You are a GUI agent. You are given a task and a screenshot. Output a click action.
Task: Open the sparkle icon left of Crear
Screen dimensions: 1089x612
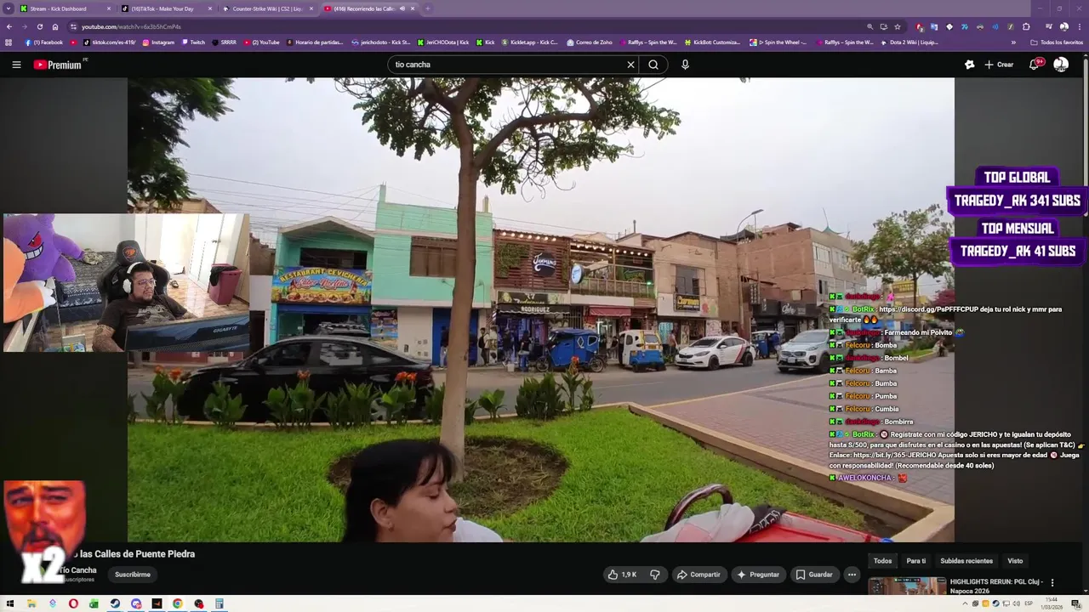tap(969, 65)
